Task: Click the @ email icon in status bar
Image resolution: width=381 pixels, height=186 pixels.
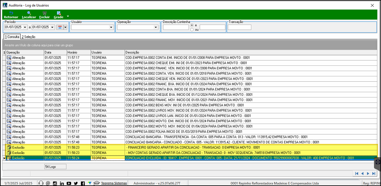Action: pos(48,183)
